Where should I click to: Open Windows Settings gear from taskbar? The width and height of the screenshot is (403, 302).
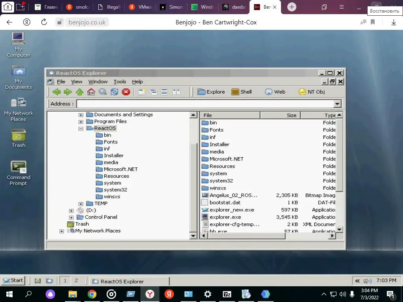[x=207, y=294]
